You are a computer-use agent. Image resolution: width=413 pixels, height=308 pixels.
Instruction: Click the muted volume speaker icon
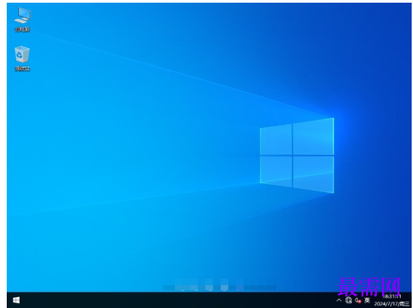pos(358,300)
